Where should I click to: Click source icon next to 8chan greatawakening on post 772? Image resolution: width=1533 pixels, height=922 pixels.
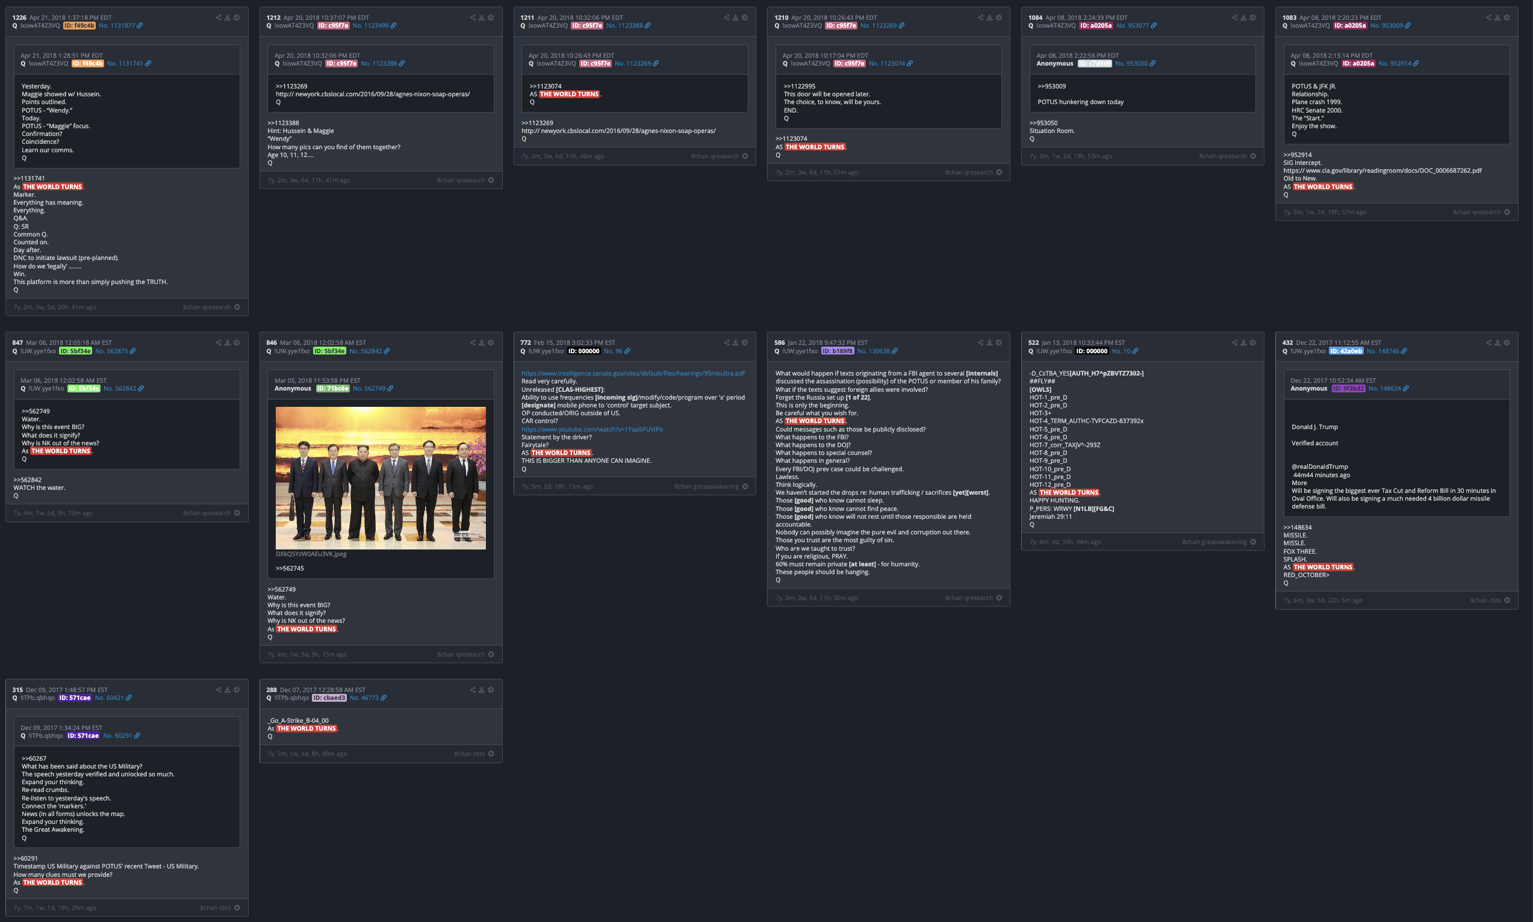tap(745, 486)
